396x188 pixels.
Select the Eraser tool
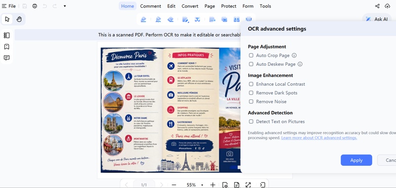click(171, 19)
